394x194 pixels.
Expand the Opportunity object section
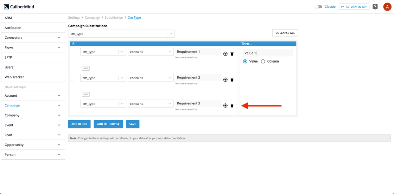click(x=33, y=145)
